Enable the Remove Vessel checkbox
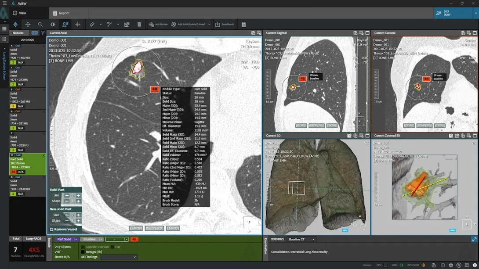Screen dimensions: 479x269 tap(51, 230)
